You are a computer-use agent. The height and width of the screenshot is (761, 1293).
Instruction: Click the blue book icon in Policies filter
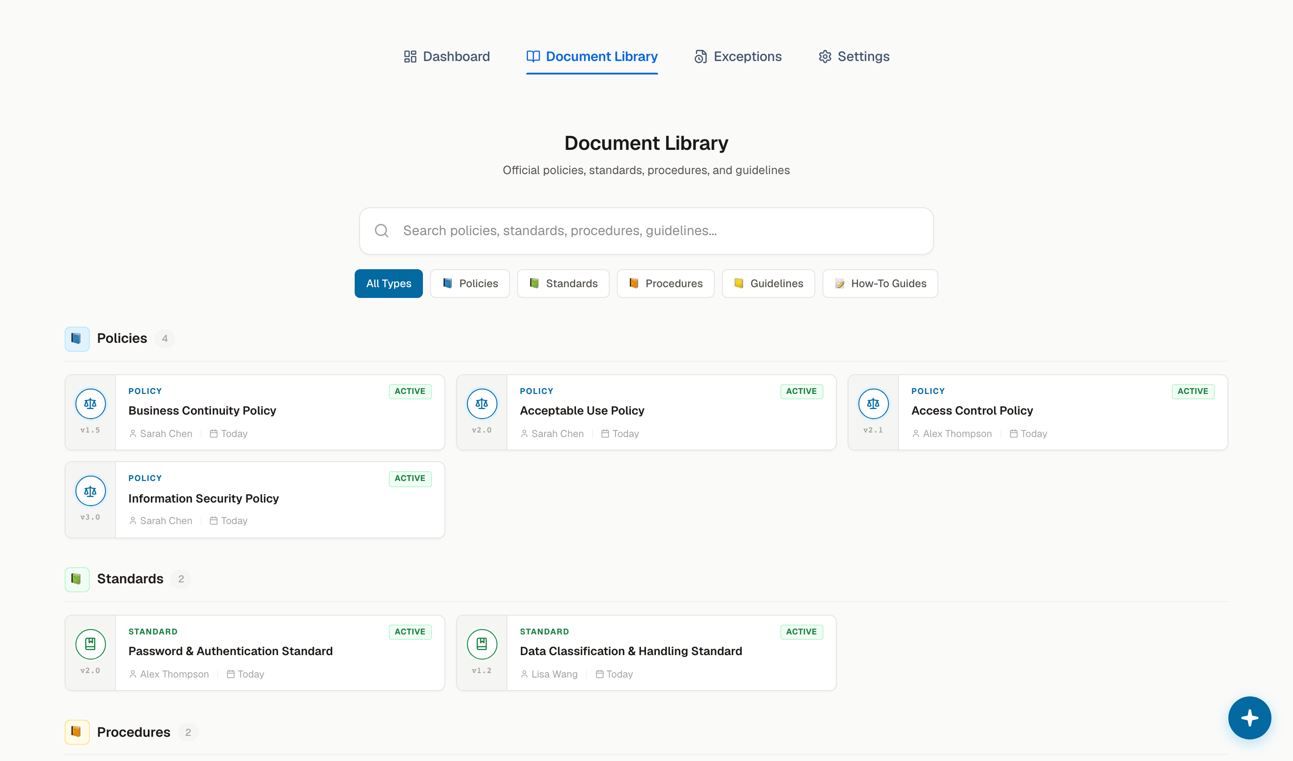[448, 283]
